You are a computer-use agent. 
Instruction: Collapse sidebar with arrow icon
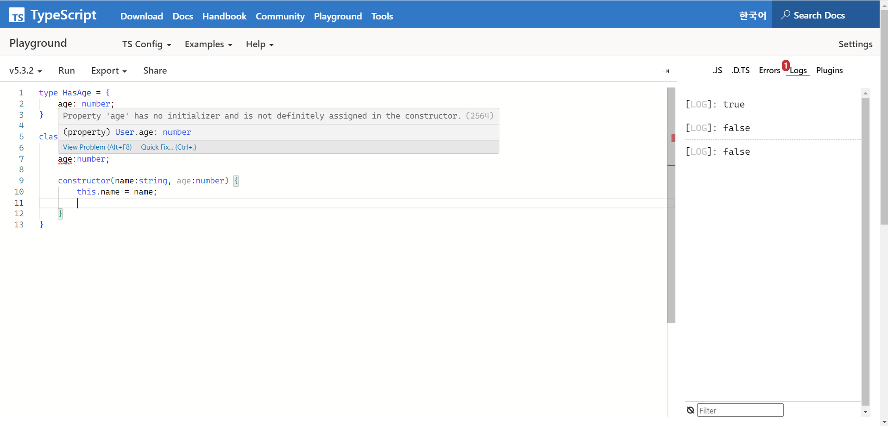point(666,71)
